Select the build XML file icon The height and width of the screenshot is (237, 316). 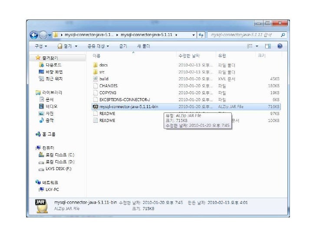(x=95, y=79)
